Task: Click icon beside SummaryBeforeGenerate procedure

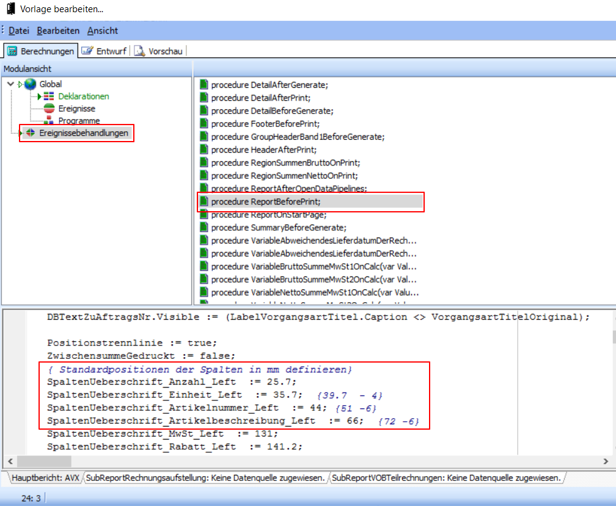Action: 204,226
